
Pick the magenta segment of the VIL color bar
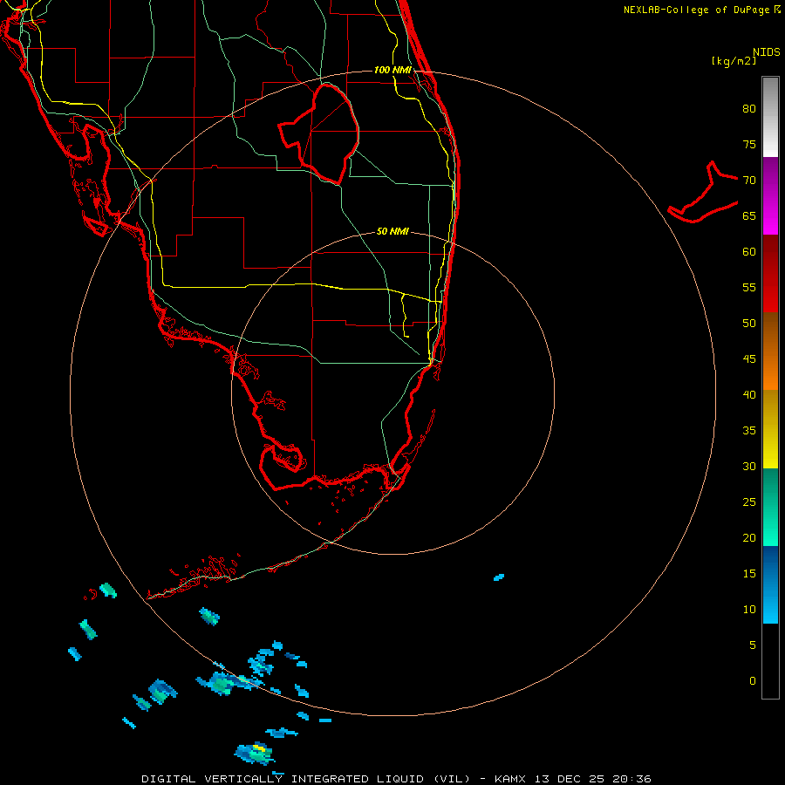click(x=770, y=195)
